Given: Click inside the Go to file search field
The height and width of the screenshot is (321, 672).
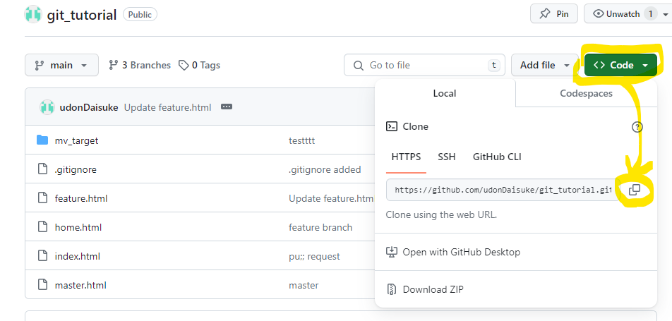Looking at the screenshot, I should [424, 65].
